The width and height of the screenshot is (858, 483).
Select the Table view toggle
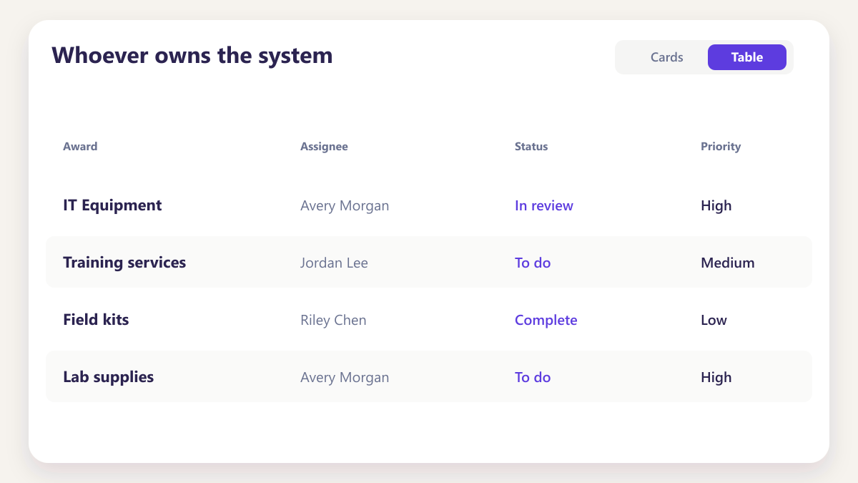click(747, 57)
